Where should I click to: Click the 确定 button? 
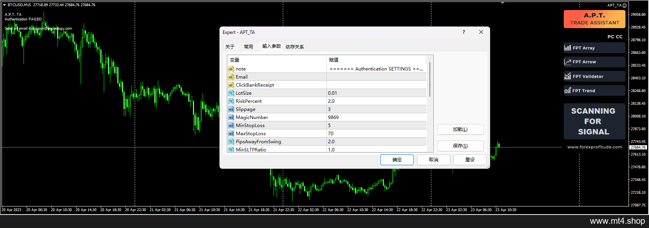(x=397, y=160)
